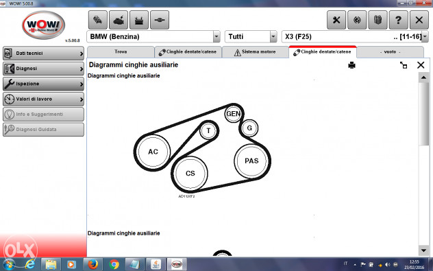Viewport: 433px width, 271px height.
Task: Open the book manual icon
Action: pos(378,20)
